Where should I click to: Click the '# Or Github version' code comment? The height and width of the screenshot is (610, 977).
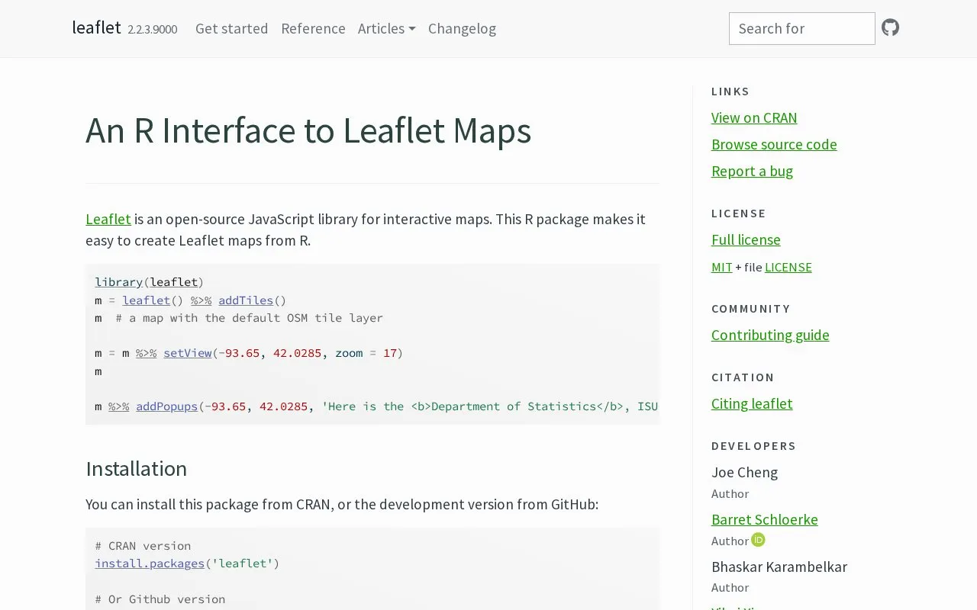(x=160, y=599)
